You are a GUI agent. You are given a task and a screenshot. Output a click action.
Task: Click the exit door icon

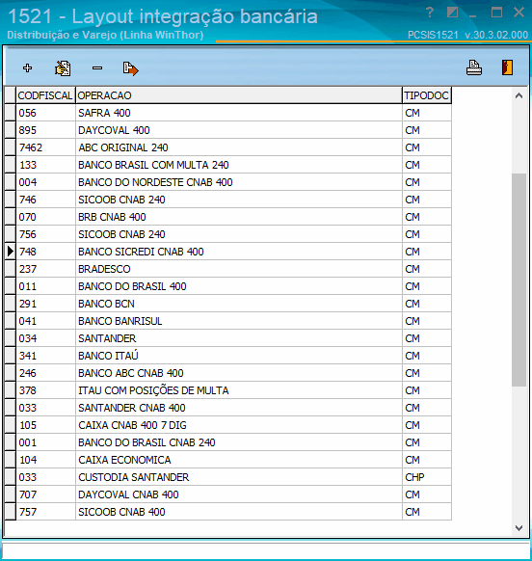tap(507, 67)
